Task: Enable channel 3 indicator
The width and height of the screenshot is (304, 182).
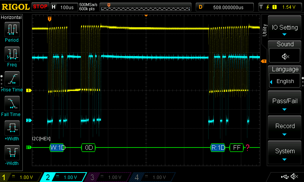Action: (x=108, y=177)
